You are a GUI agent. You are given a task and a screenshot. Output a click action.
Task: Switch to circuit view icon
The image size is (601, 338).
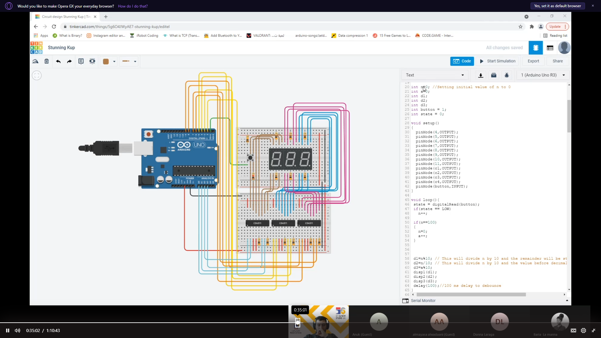(536, 48)
